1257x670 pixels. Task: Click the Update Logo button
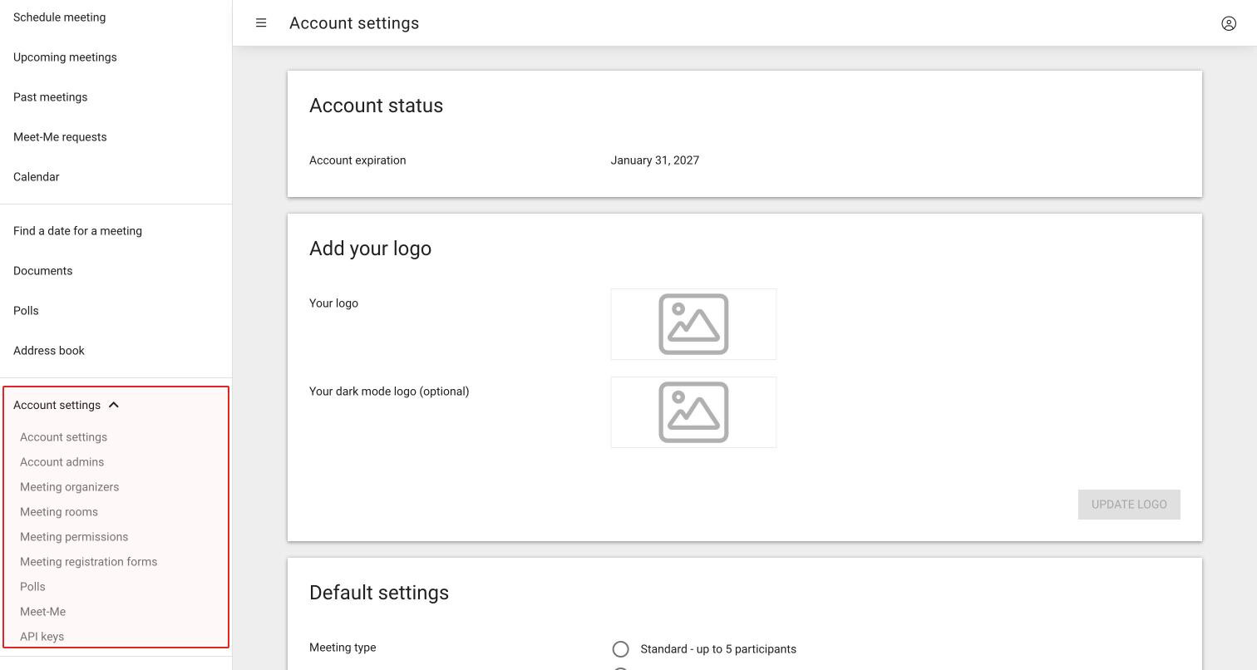click(1129, 505)
